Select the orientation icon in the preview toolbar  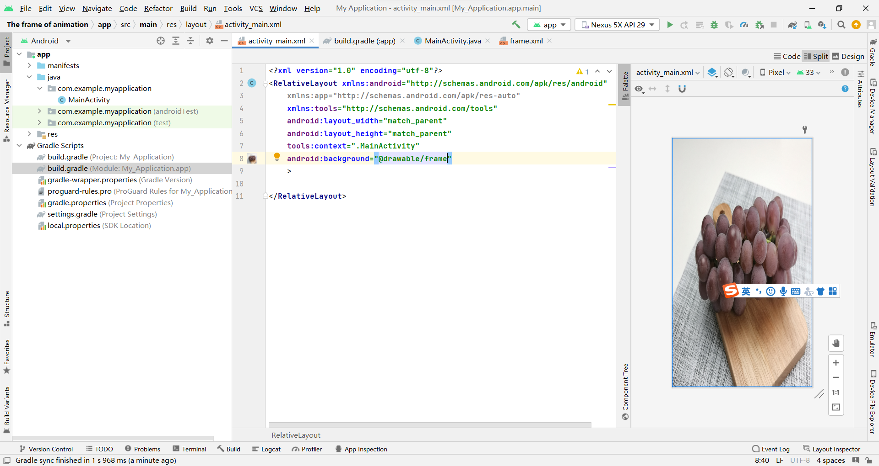pyautogui.click(x=728, y=72)
